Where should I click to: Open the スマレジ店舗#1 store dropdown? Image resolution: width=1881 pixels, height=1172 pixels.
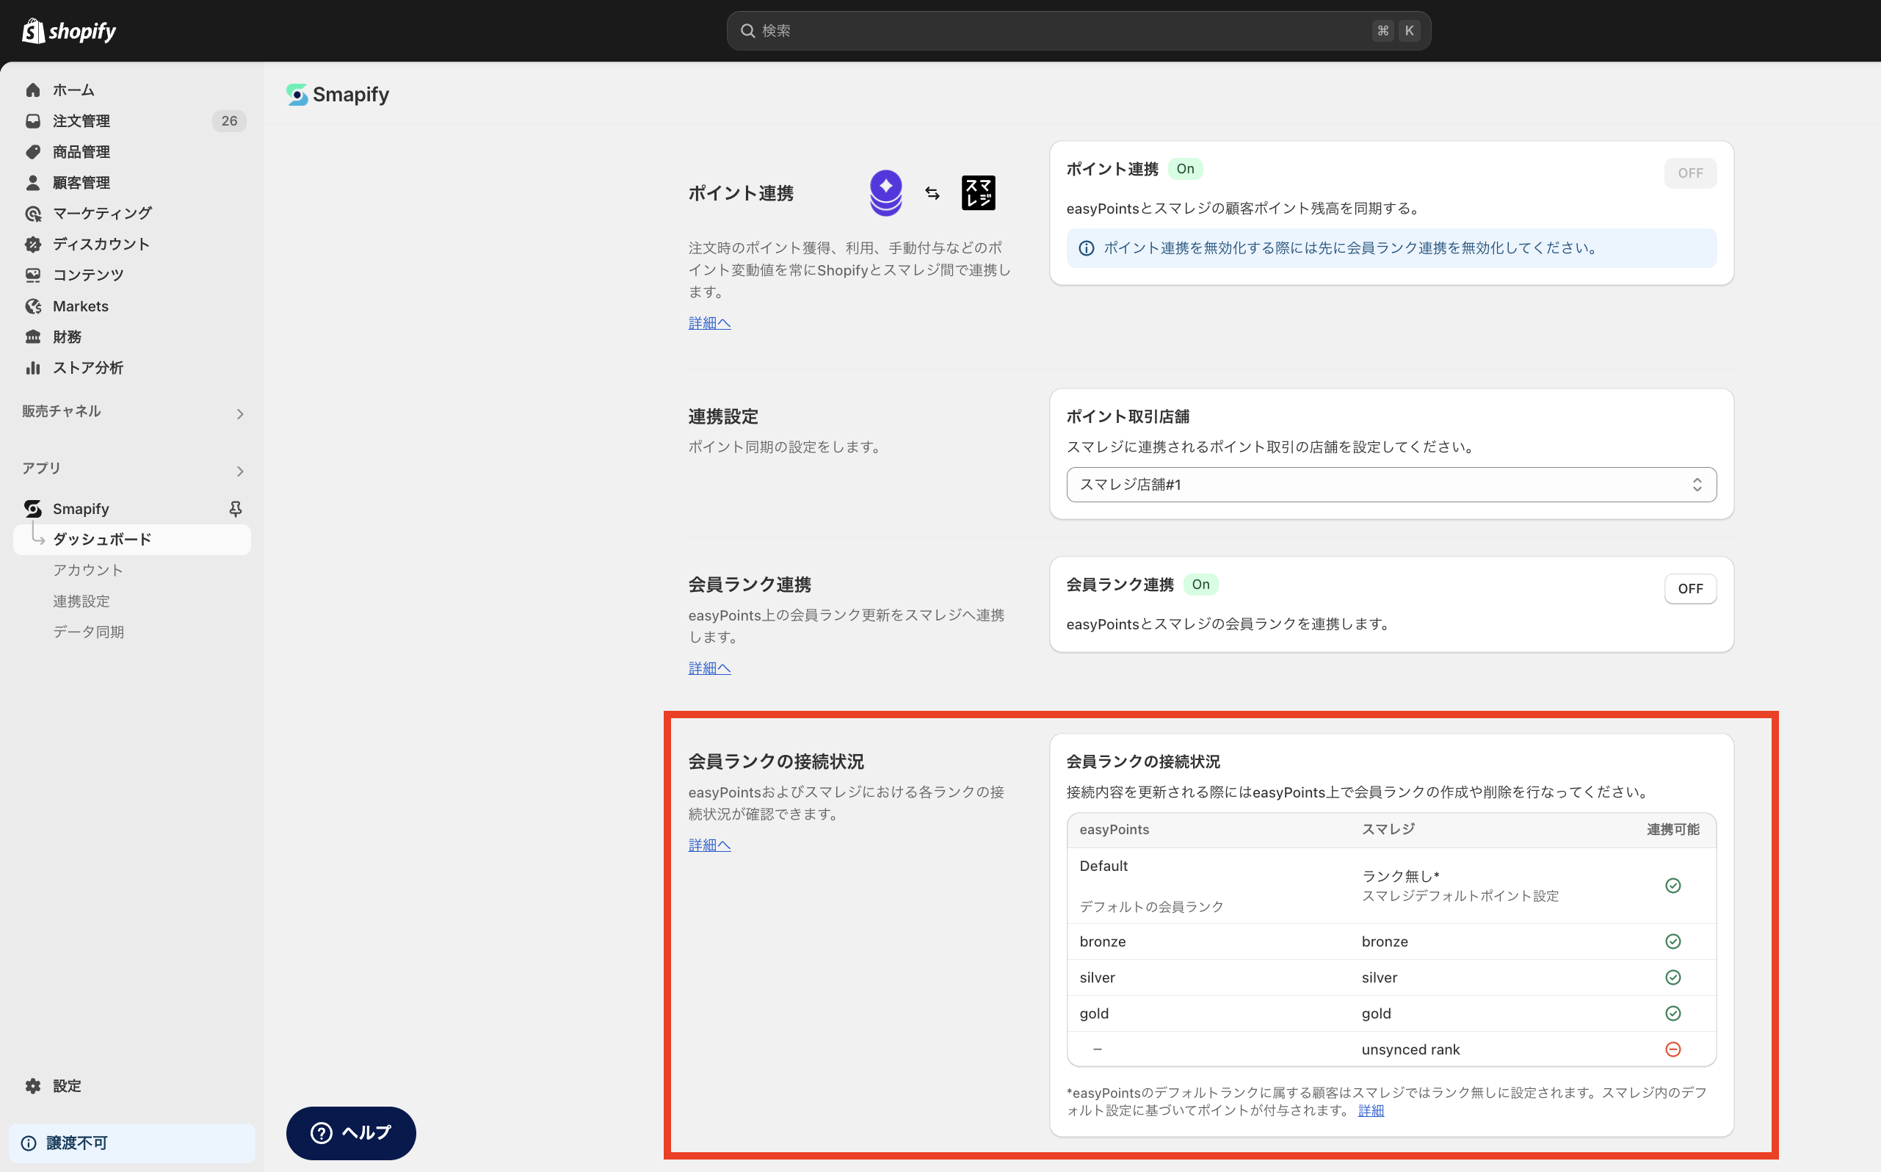click(x=1391, y=485)
